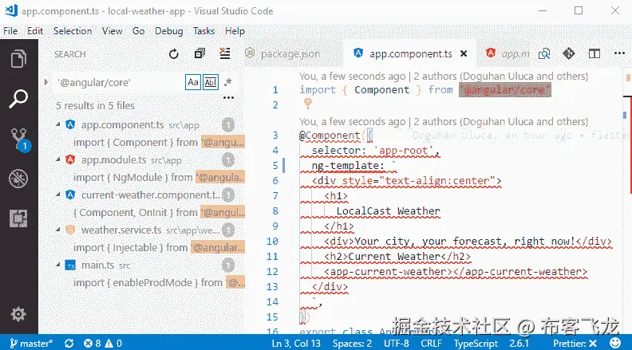This screenshot has width=632, height=350.
Task: Collapse the app.module.ts result group
Action: 58,160
